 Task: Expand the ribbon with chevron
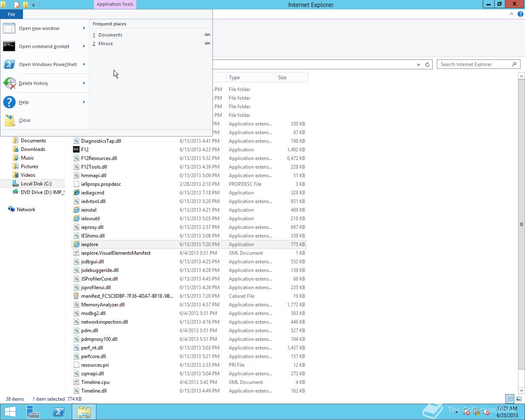[x=511, y=14]
